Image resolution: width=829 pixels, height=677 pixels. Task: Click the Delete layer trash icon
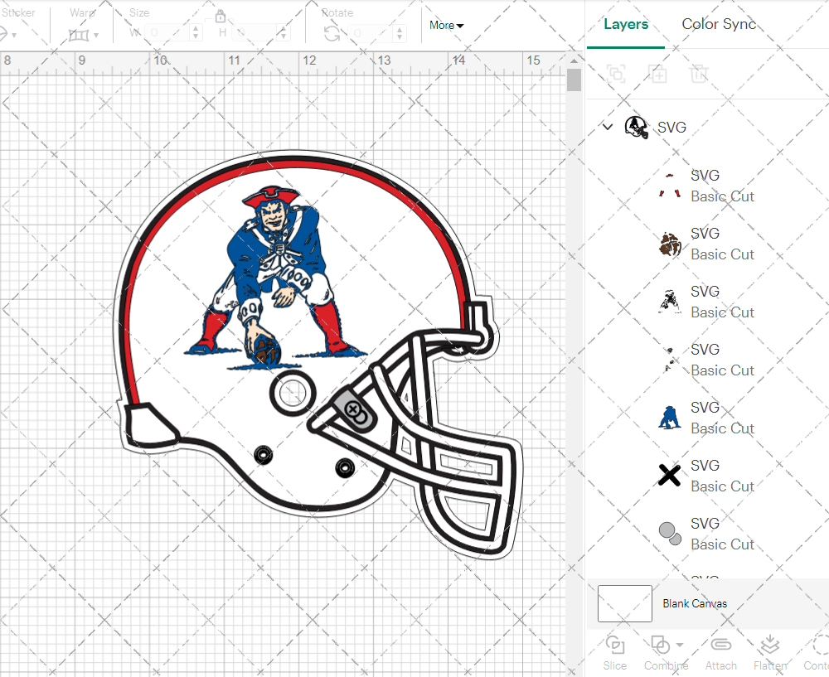[x=698, y=74]
